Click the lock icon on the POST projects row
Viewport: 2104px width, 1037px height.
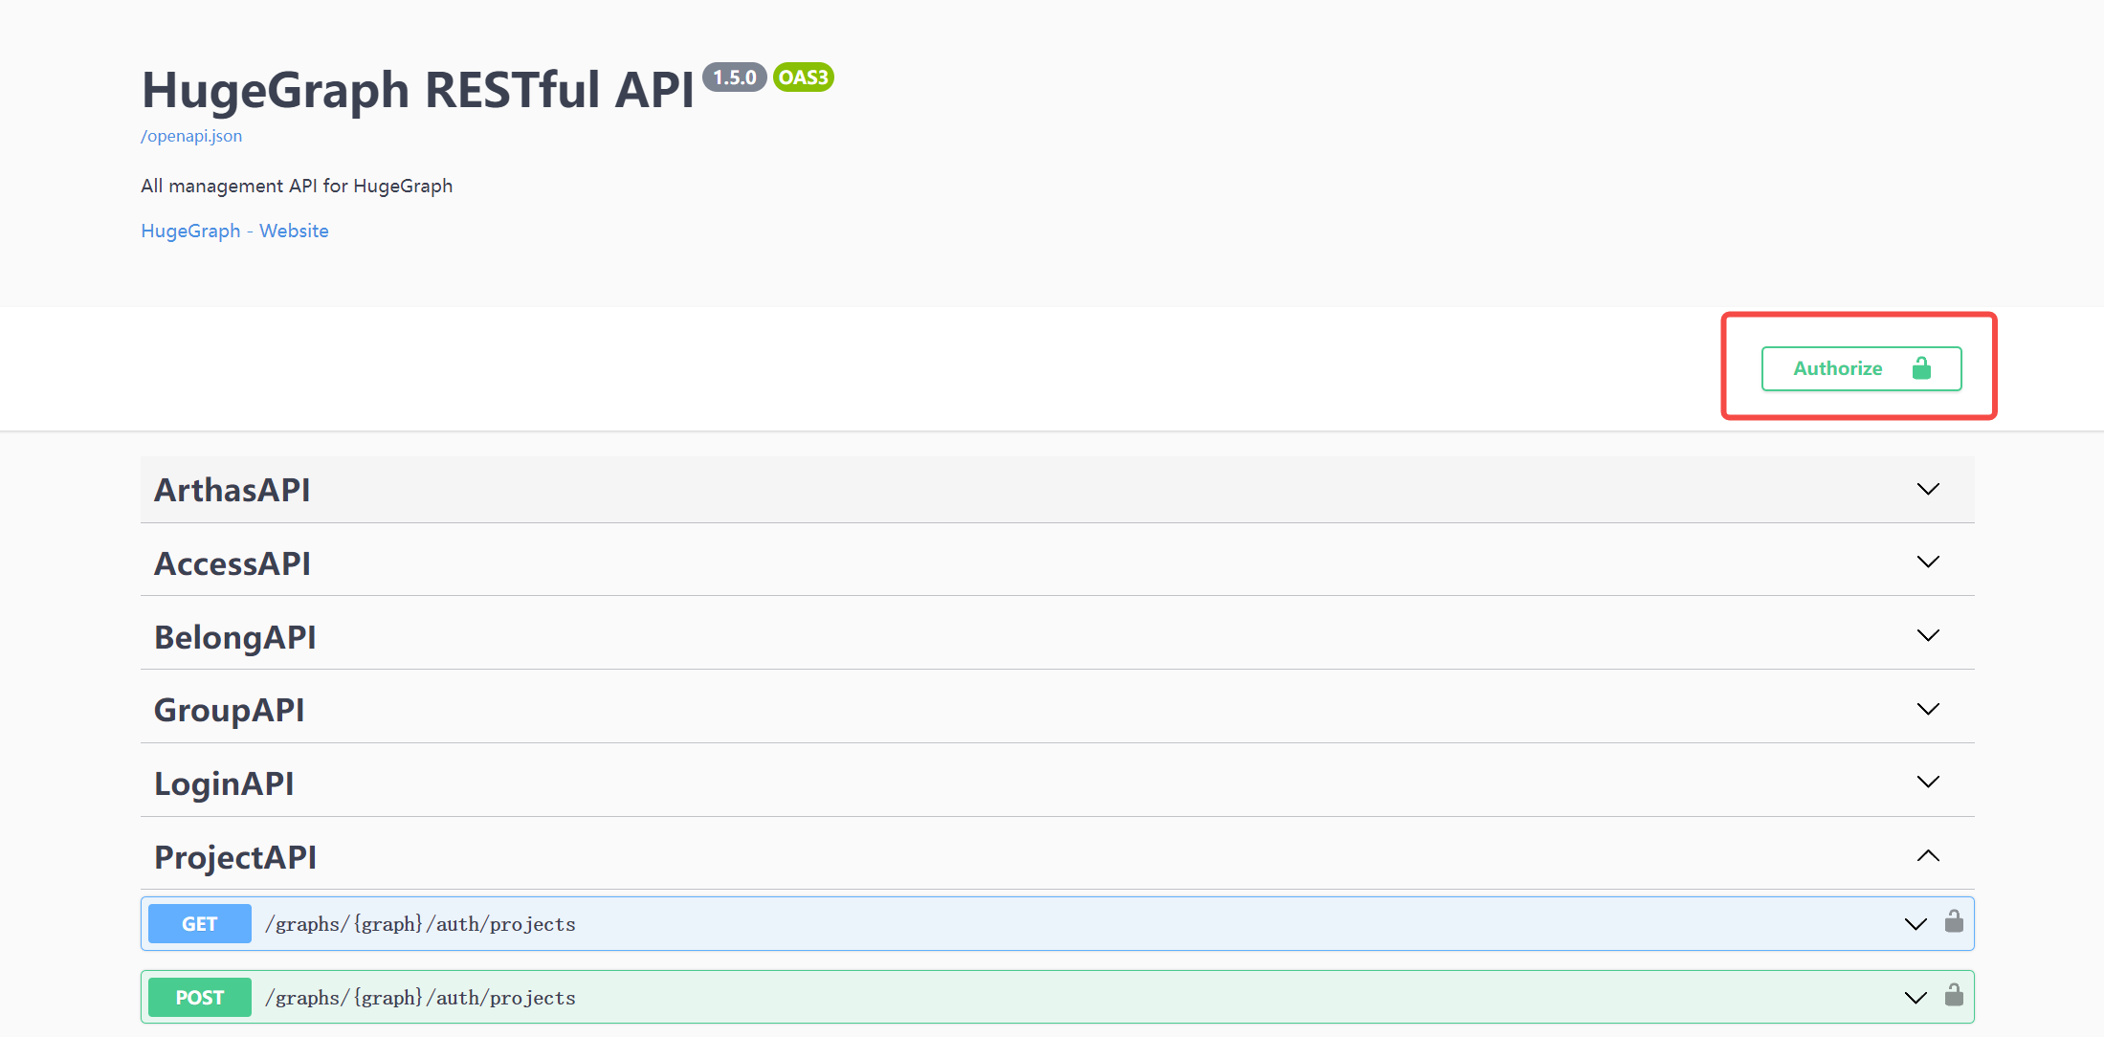1954,995
